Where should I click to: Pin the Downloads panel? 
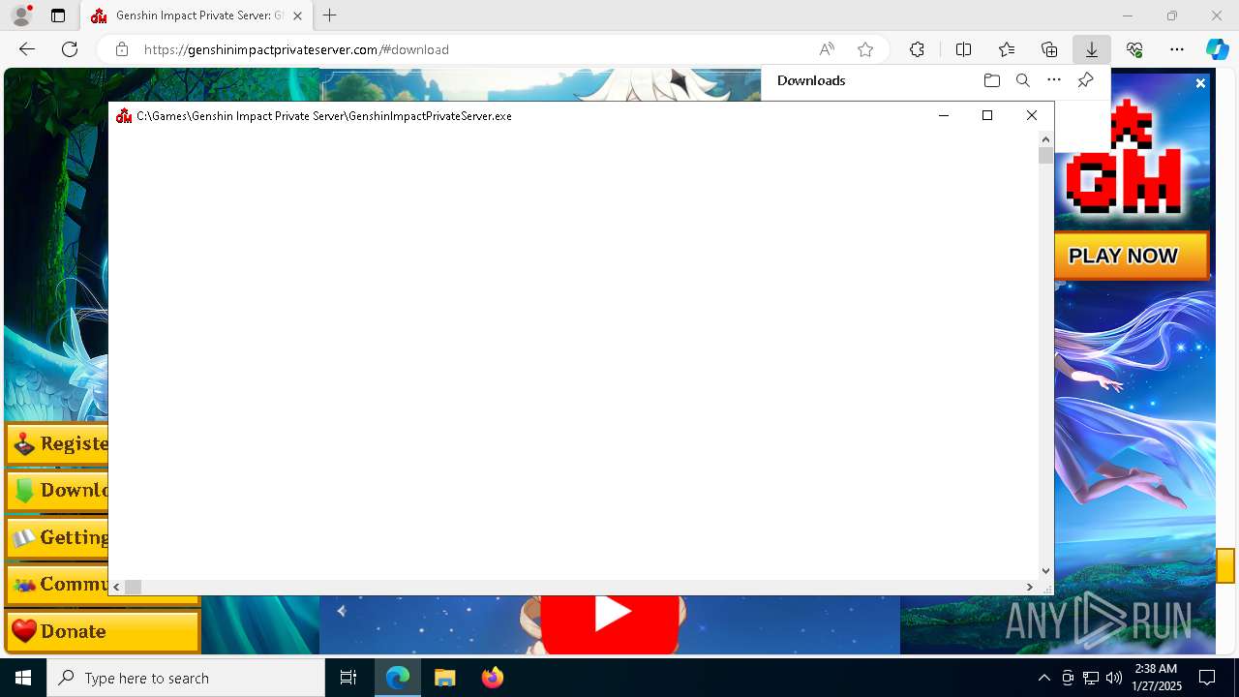coord(1085,80)
